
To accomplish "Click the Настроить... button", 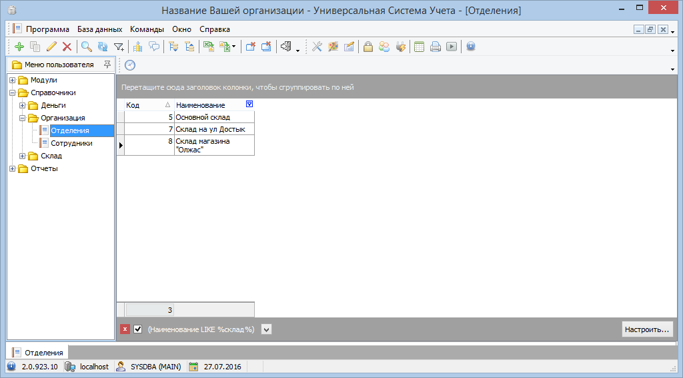I will point(646,329).
